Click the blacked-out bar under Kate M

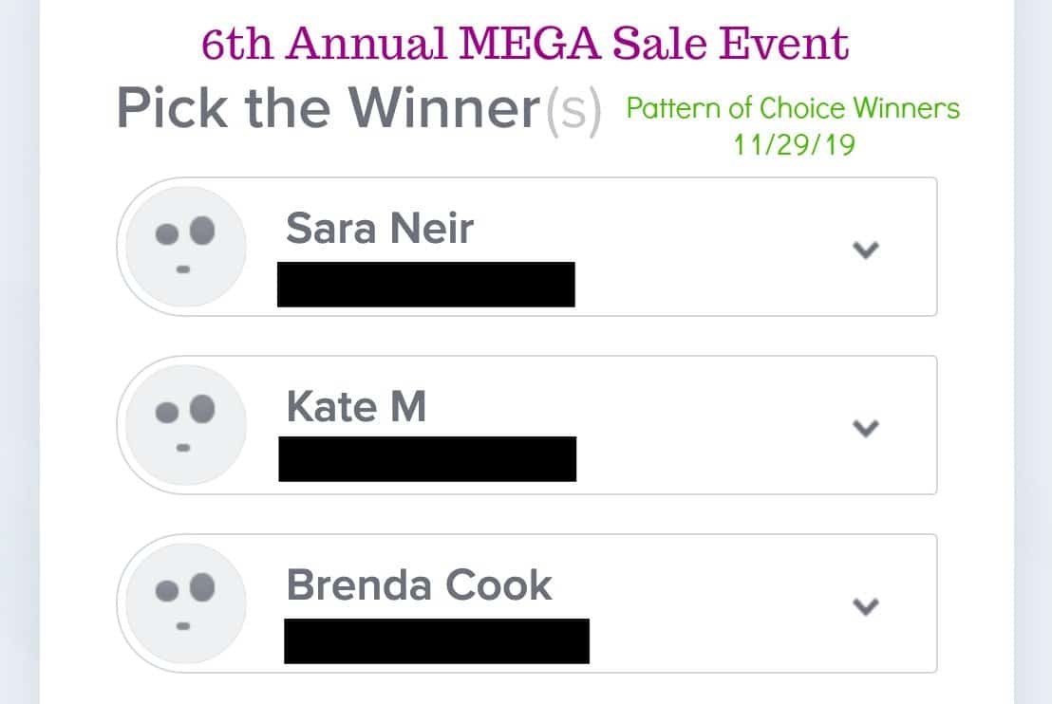tap(427, 458)
